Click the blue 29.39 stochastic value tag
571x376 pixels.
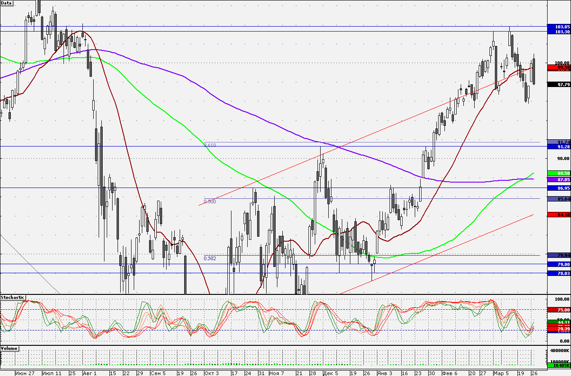pyautogui.click(x=559, y=330)
